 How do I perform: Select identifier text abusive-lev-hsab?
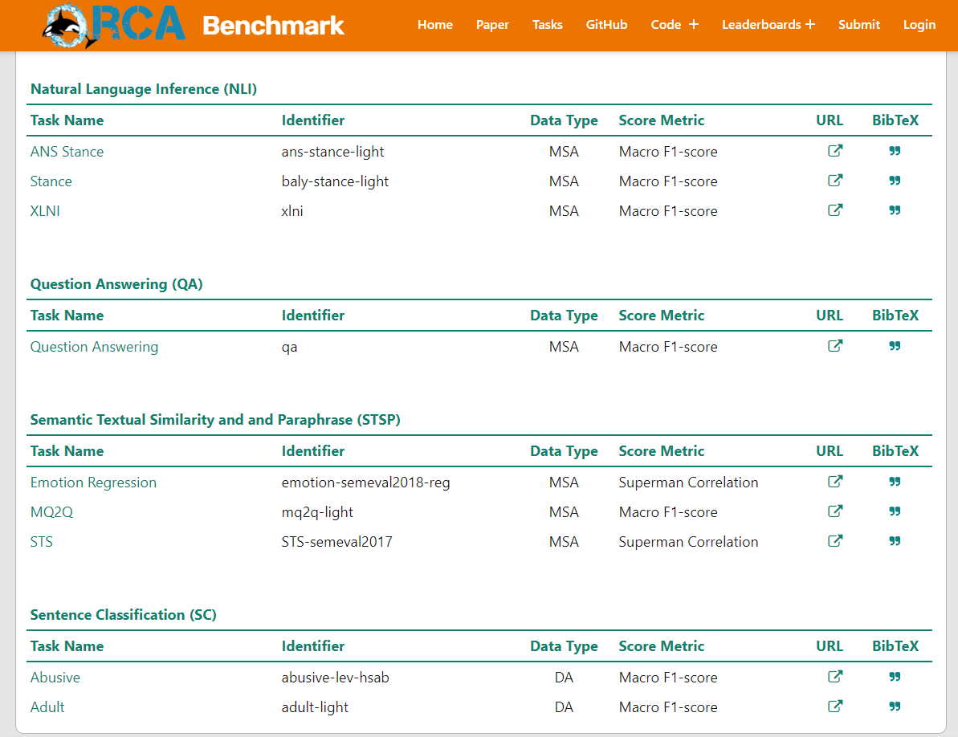pos(335,677)
